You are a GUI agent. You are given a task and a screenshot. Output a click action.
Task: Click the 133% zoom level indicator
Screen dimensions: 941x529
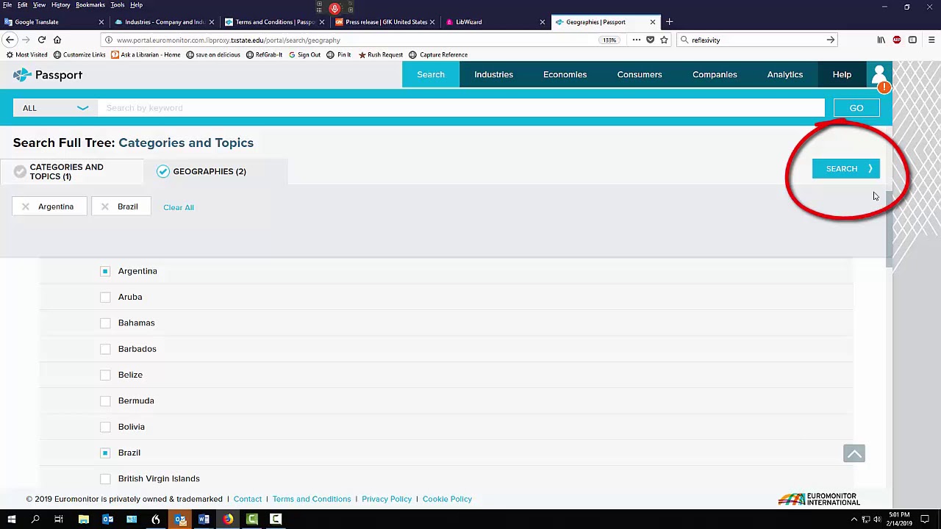tap(609, 40)
